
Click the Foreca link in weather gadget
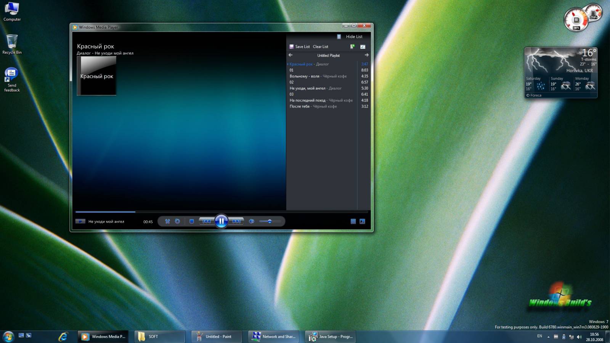(534, 95)
